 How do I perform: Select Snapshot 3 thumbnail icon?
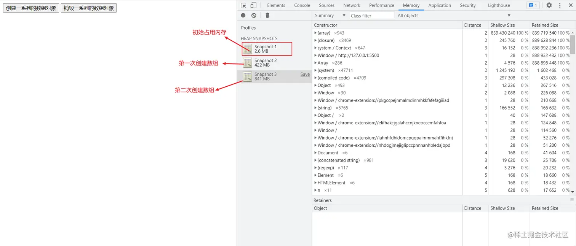coord(248,76)
